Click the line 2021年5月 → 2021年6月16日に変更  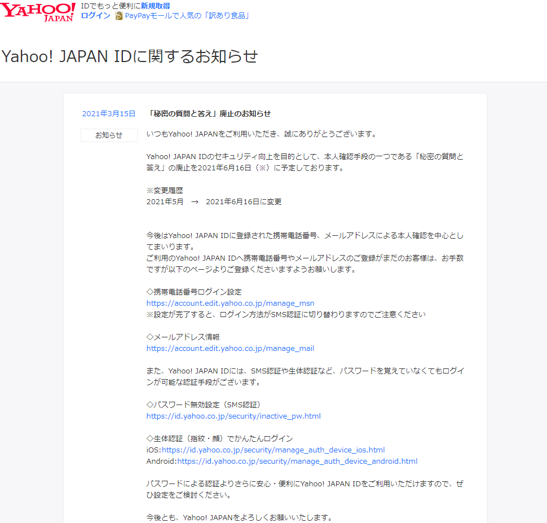[214, 201]
